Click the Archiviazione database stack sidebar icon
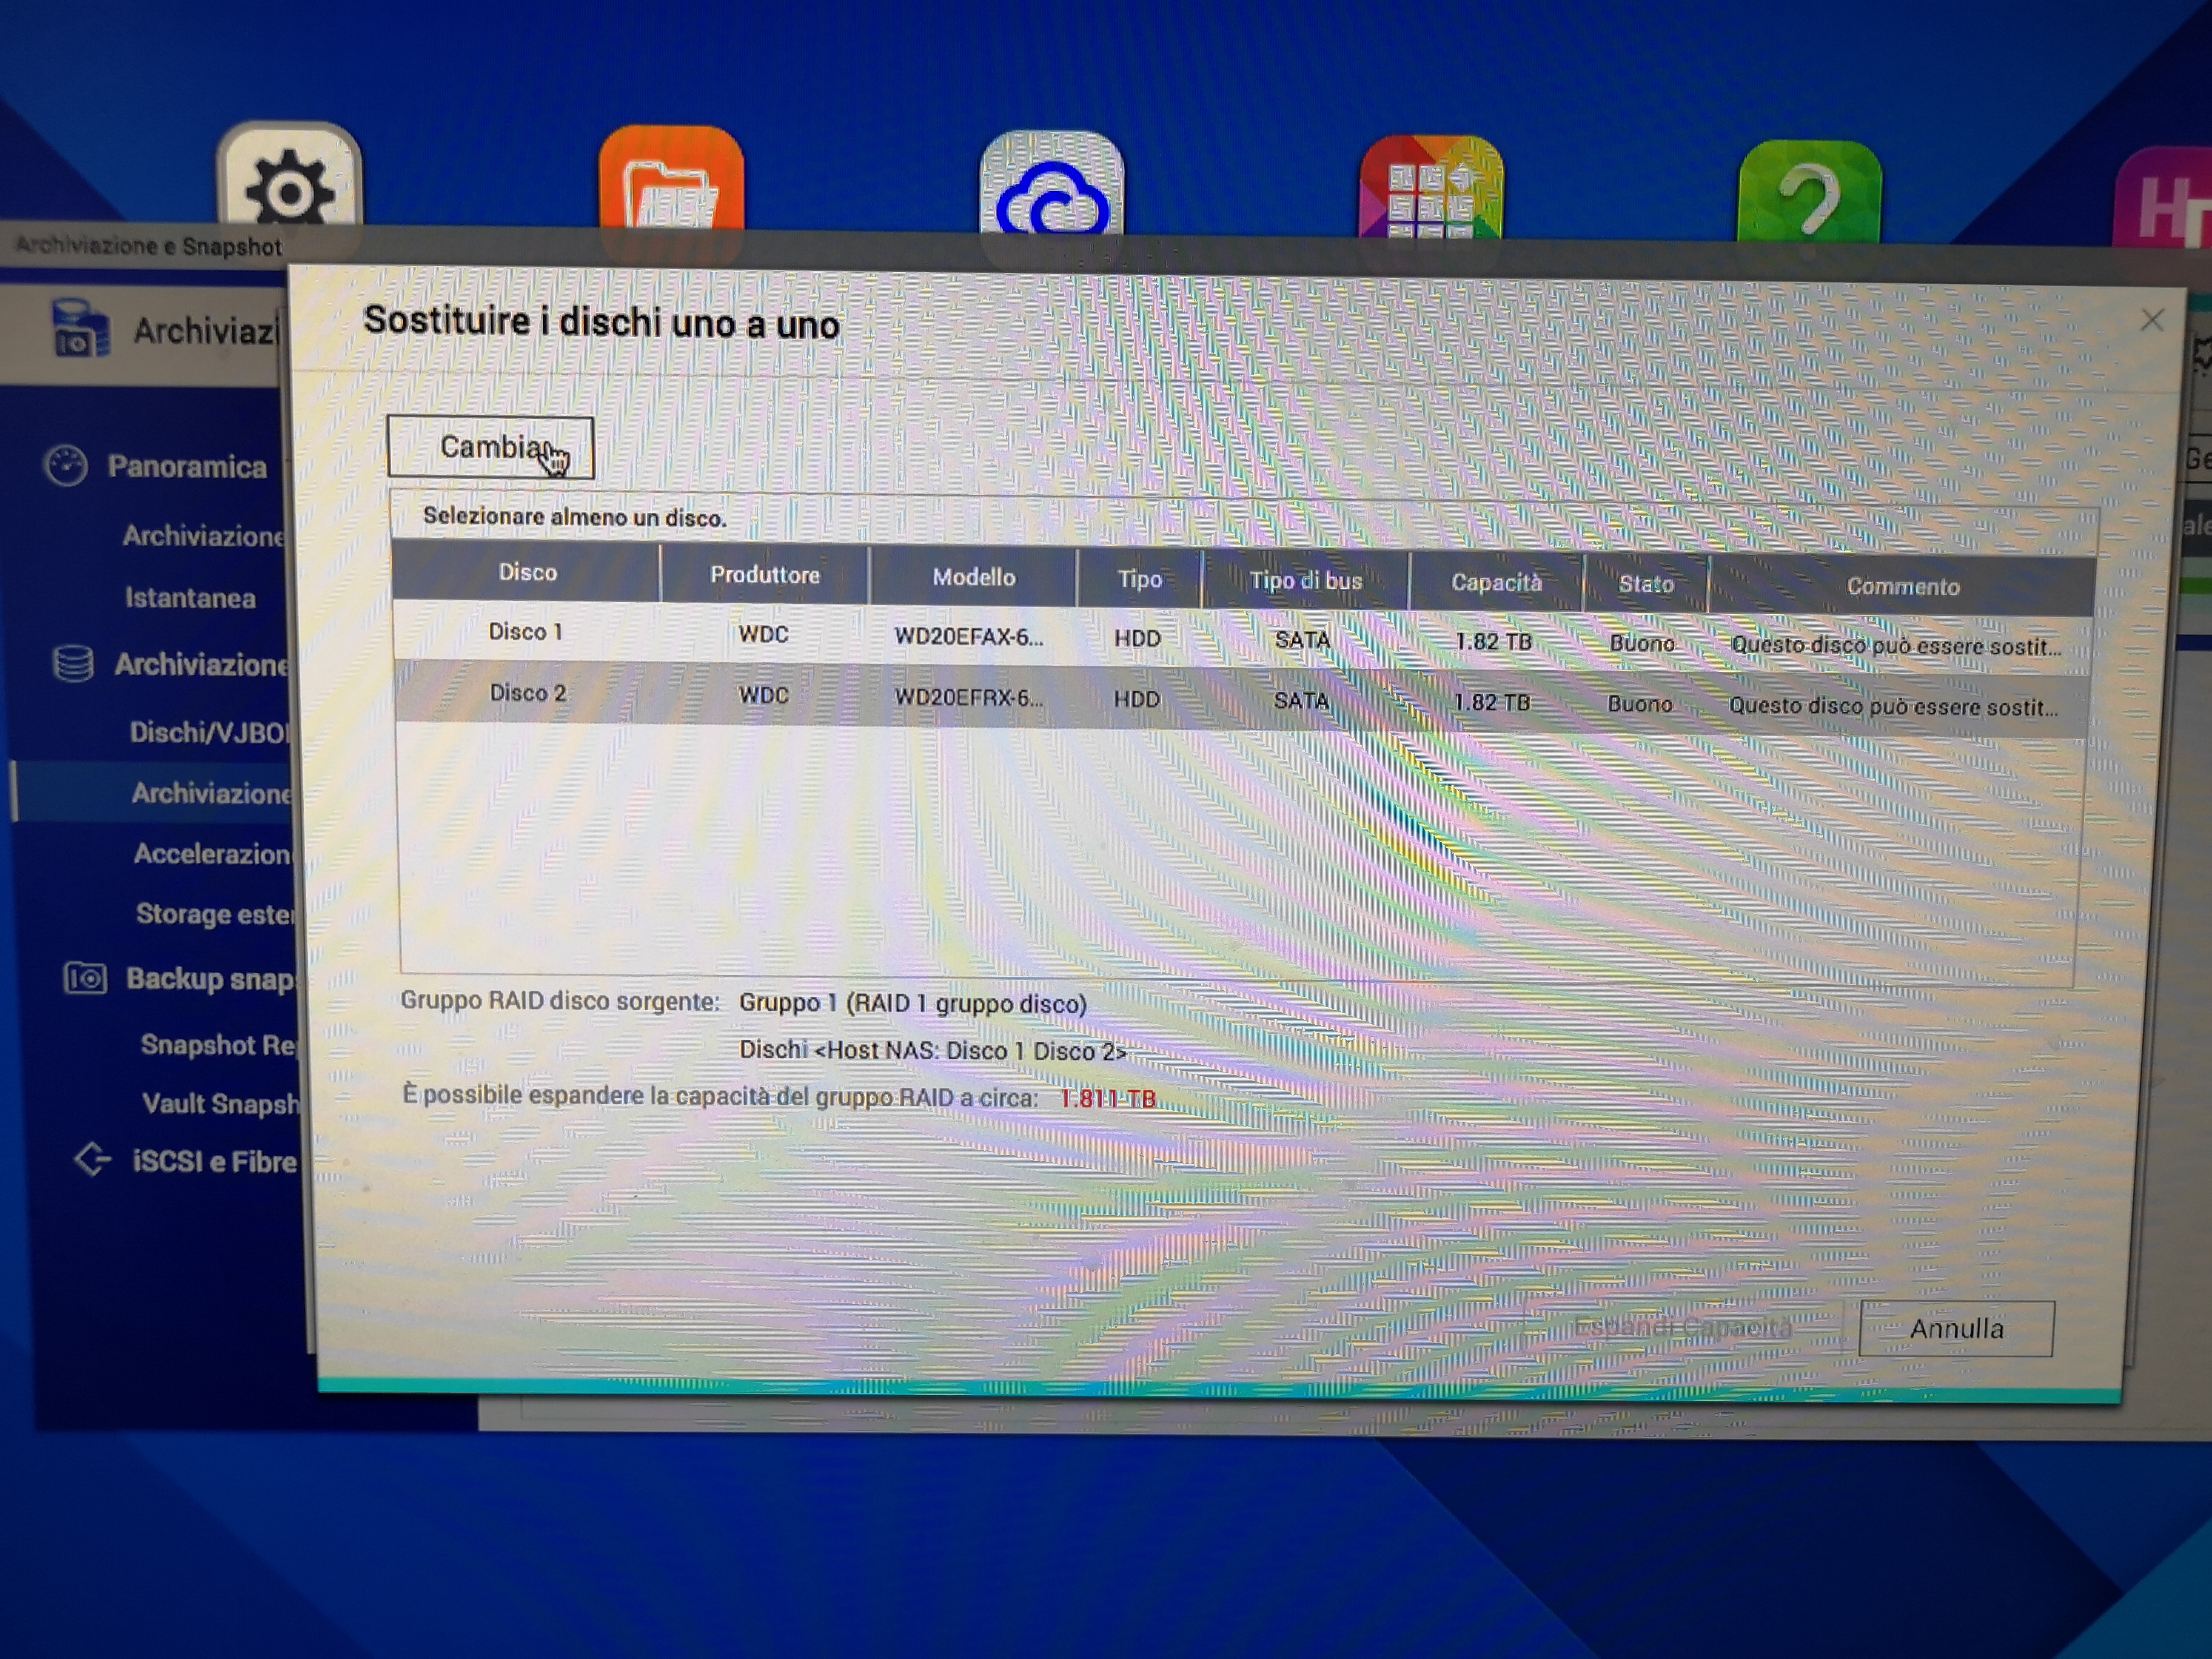Image resolution: width=2212 pixels, height=1659 pixels. [73, 663]
